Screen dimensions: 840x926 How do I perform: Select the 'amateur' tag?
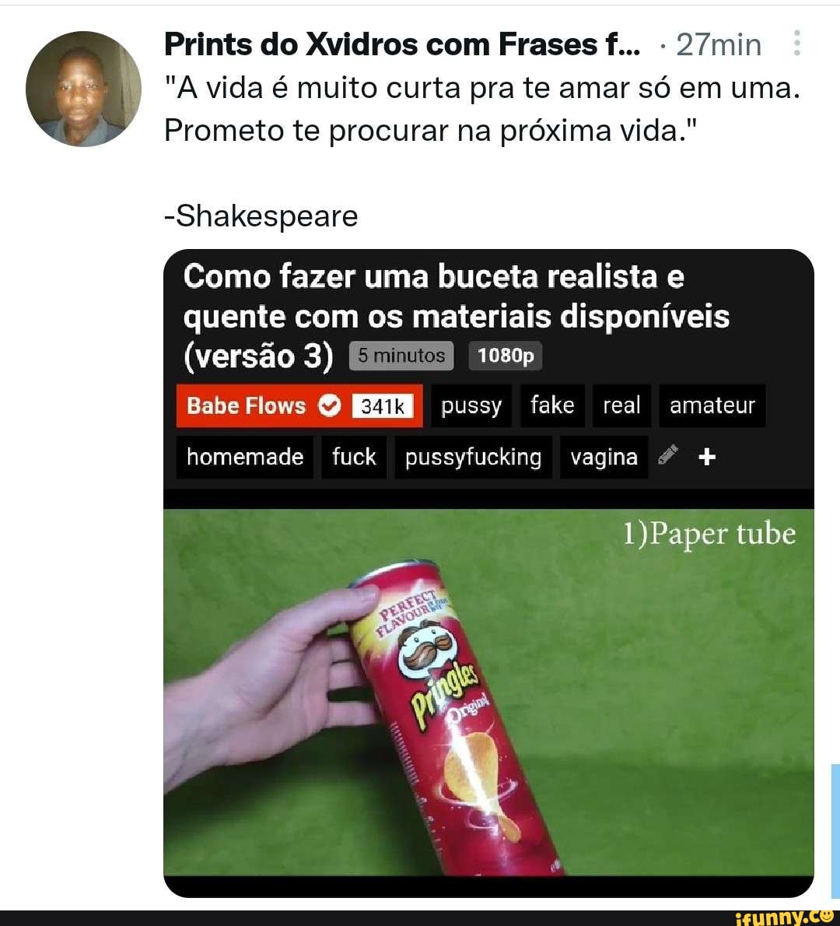pyautogui.click(x=712, y=405)
